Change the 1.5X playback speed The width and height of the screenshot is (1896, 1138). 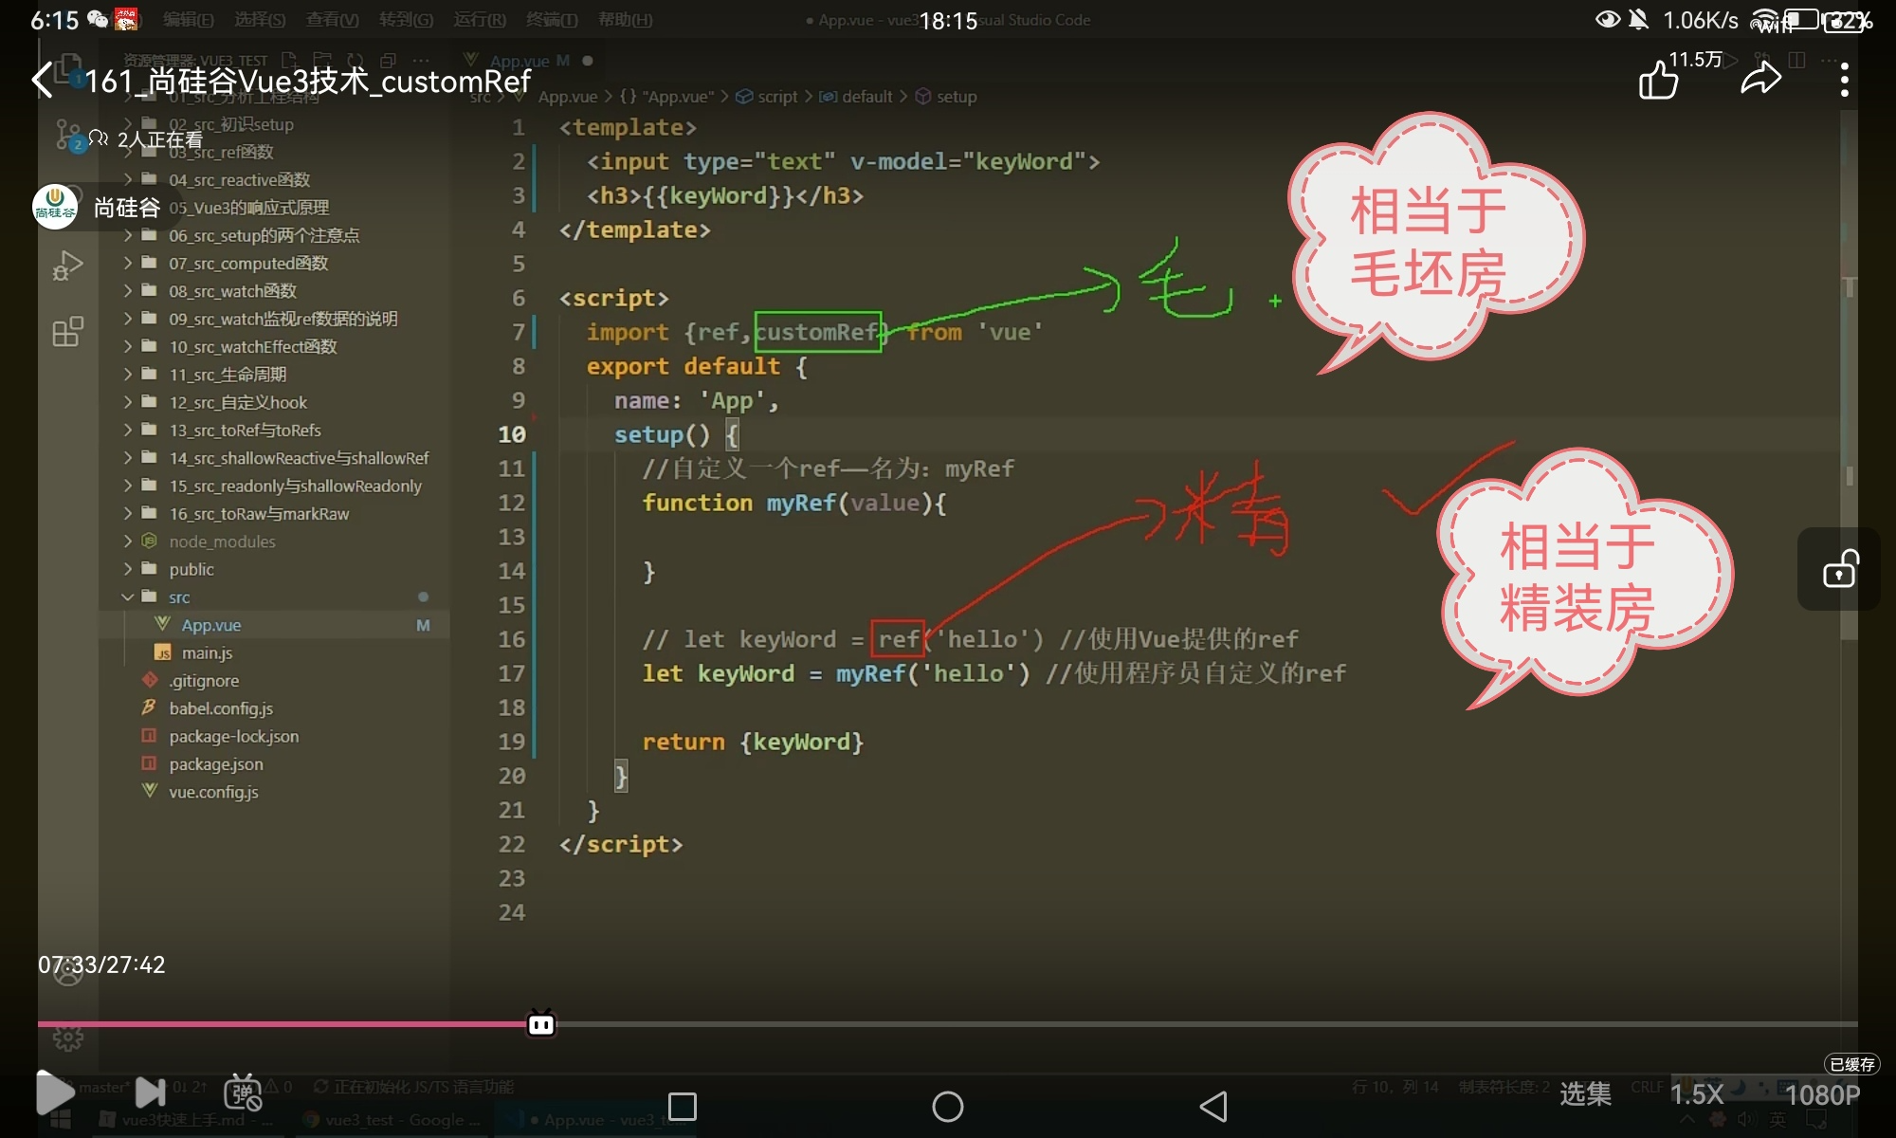pyautogui.click(x=1696, y=1094)
